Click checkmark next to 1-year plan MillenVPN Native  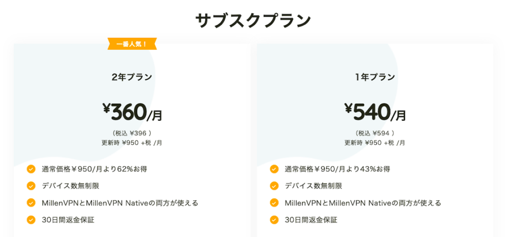pyautogui.click(x=274, y=203)
